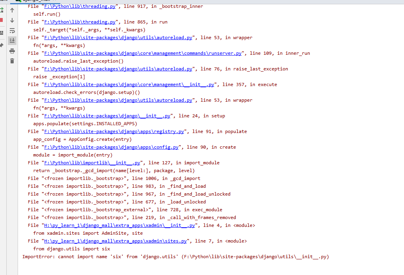Image resolution: width=404 pixels, height=275 pixels.
Task: Click 'autoreload.check_errors(django.setup)()' line
Action: point(87,92)
